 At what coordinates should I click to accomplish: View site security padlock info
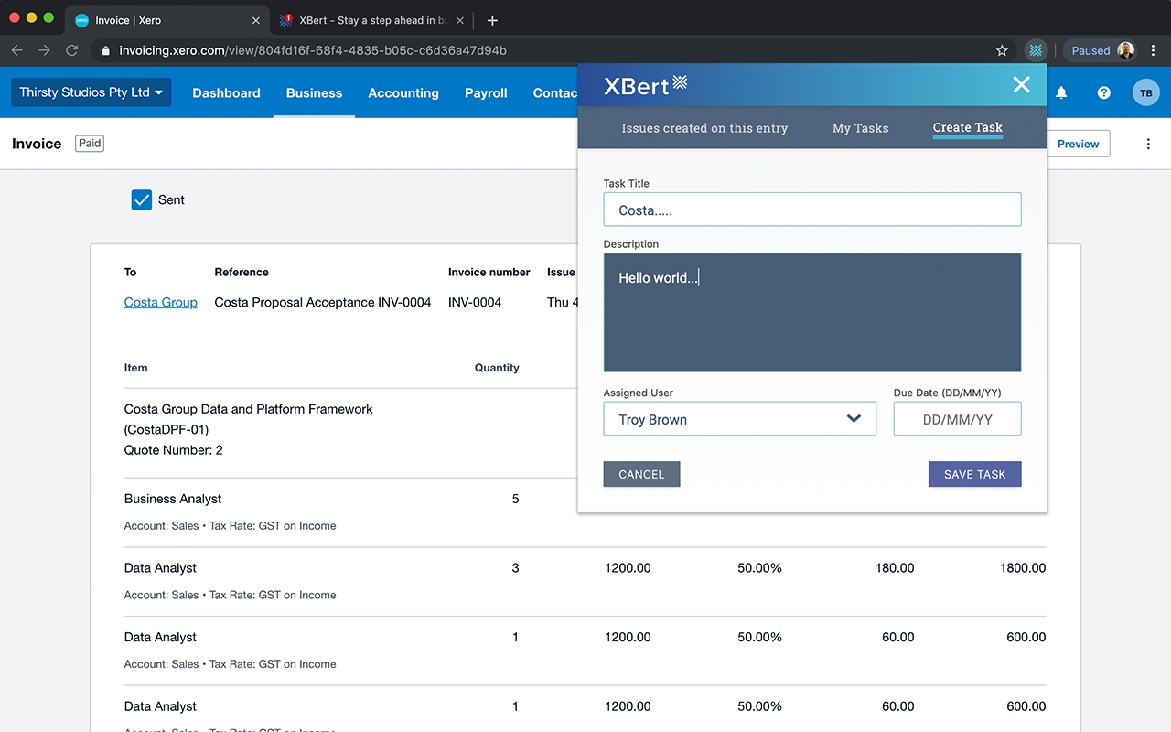(x=107, y=50)
